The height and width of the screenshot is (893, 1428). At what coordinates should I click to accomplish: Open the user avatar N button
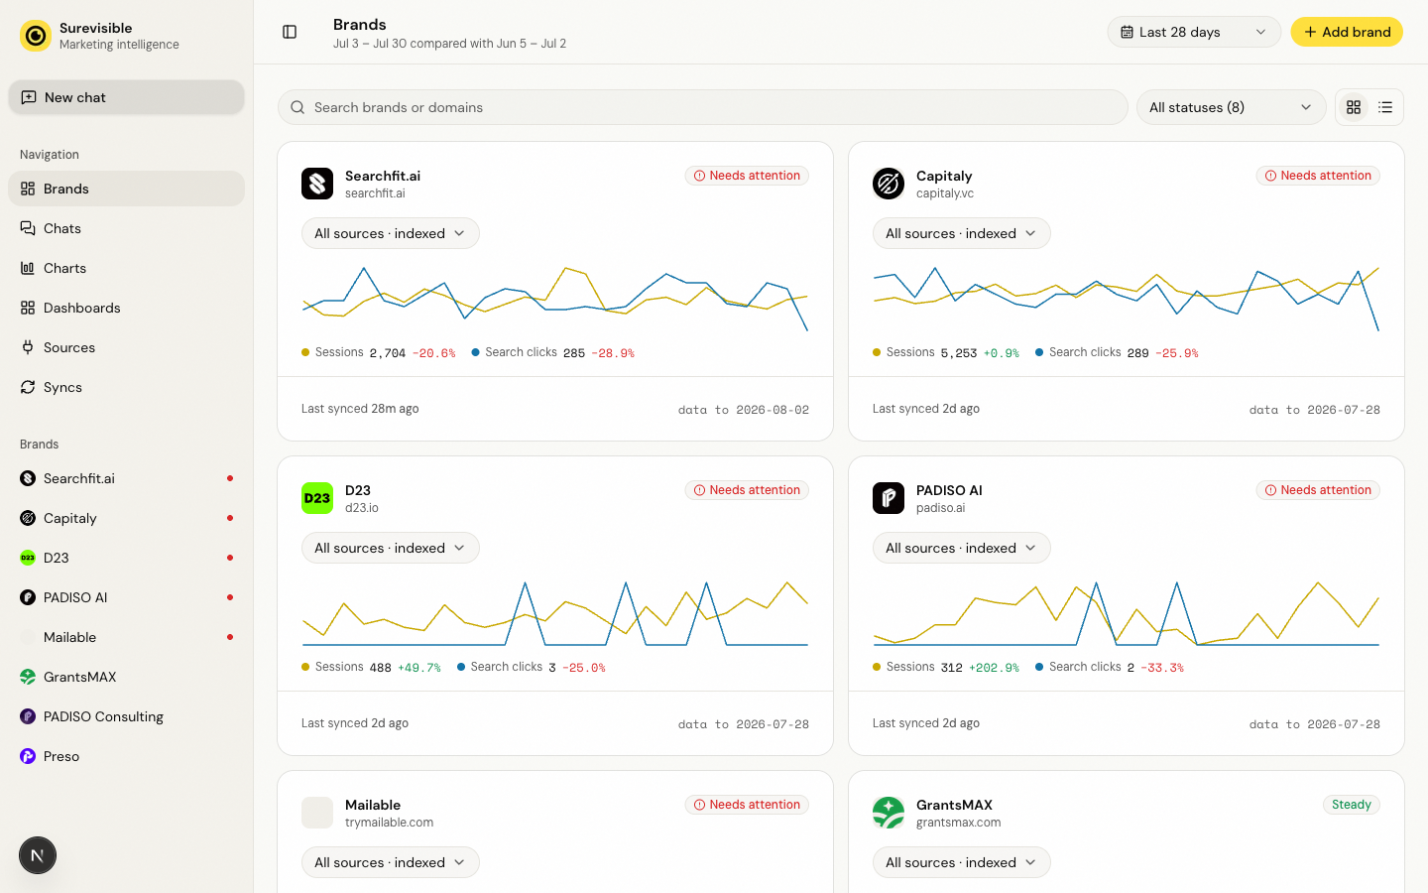(38, 855)
